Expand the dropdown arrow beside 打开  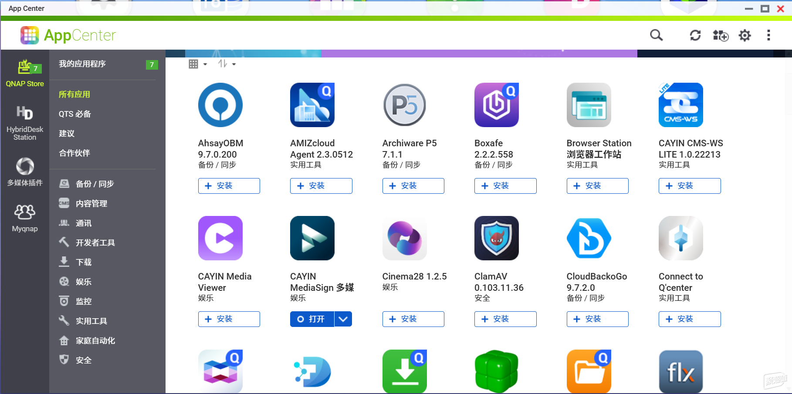[343, 319]
